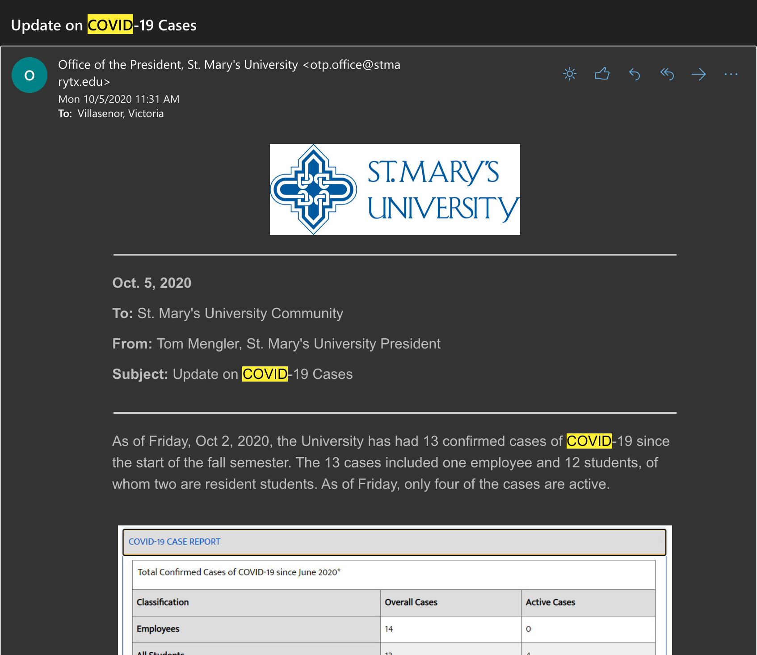Open the More actions ellipsis menu

pos(731,74)
